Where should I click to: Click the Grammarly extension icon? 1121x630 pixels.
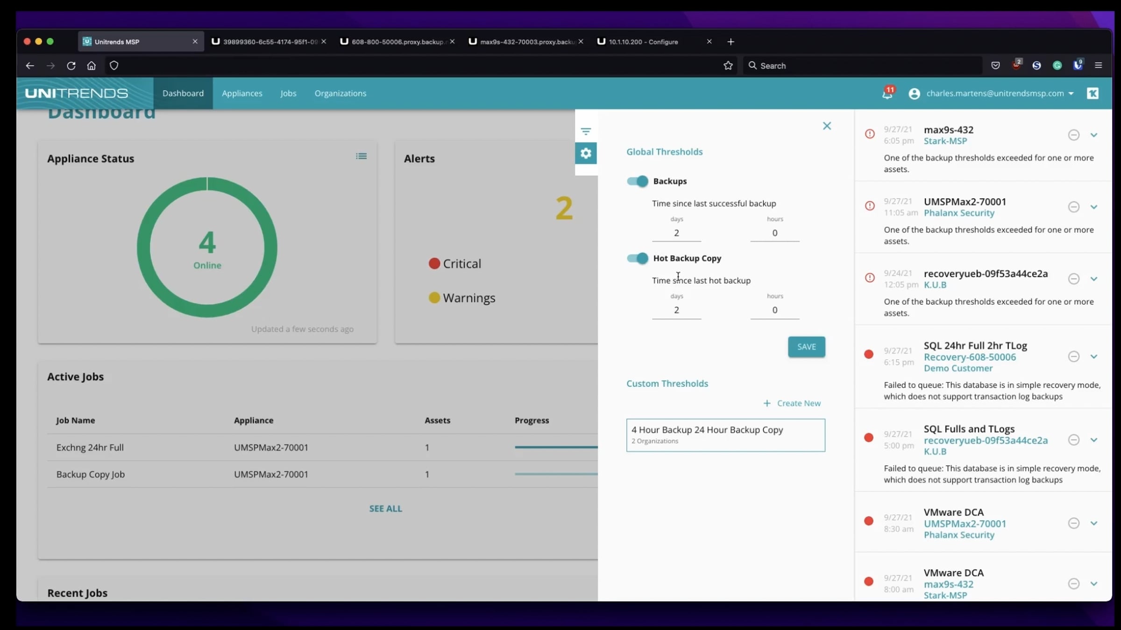(x=1057, y=66)
